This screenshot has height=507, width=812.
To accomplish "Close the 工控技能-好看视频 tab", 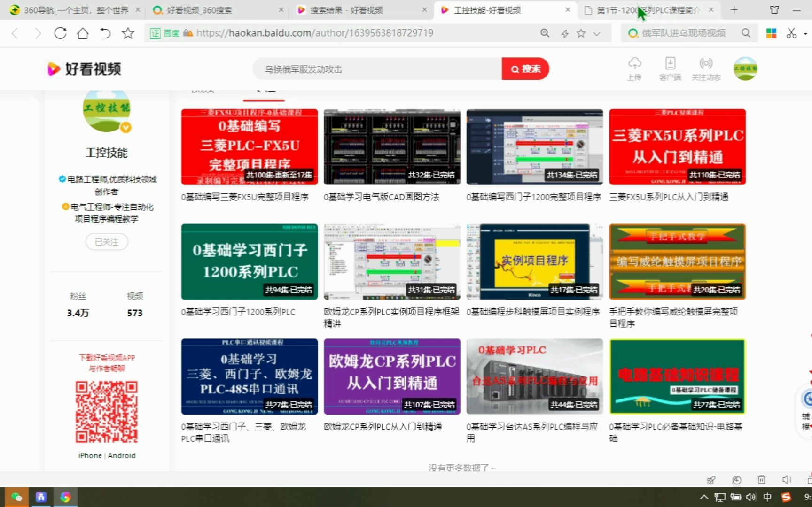I will 568,9.
